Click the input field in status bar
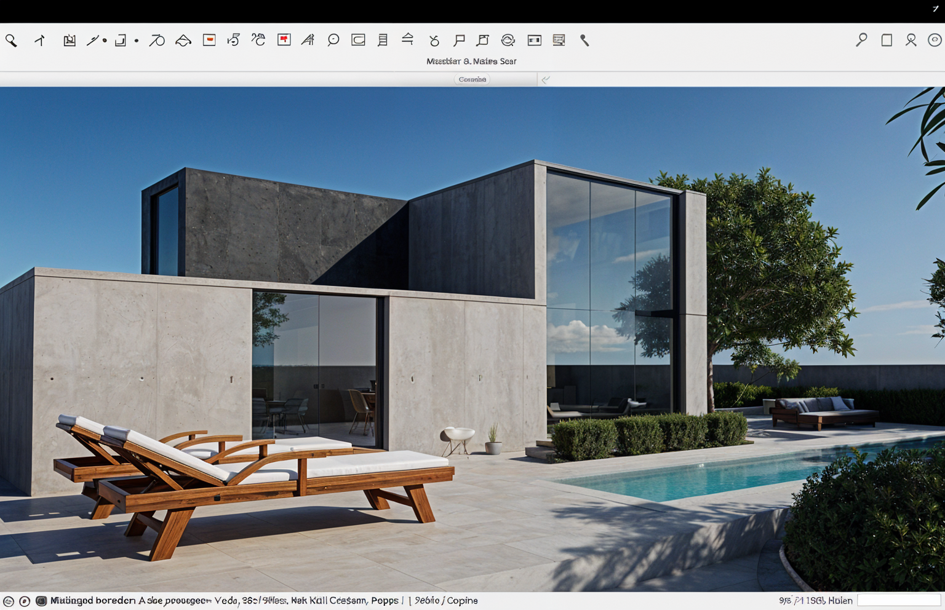 tap(898, 600)
